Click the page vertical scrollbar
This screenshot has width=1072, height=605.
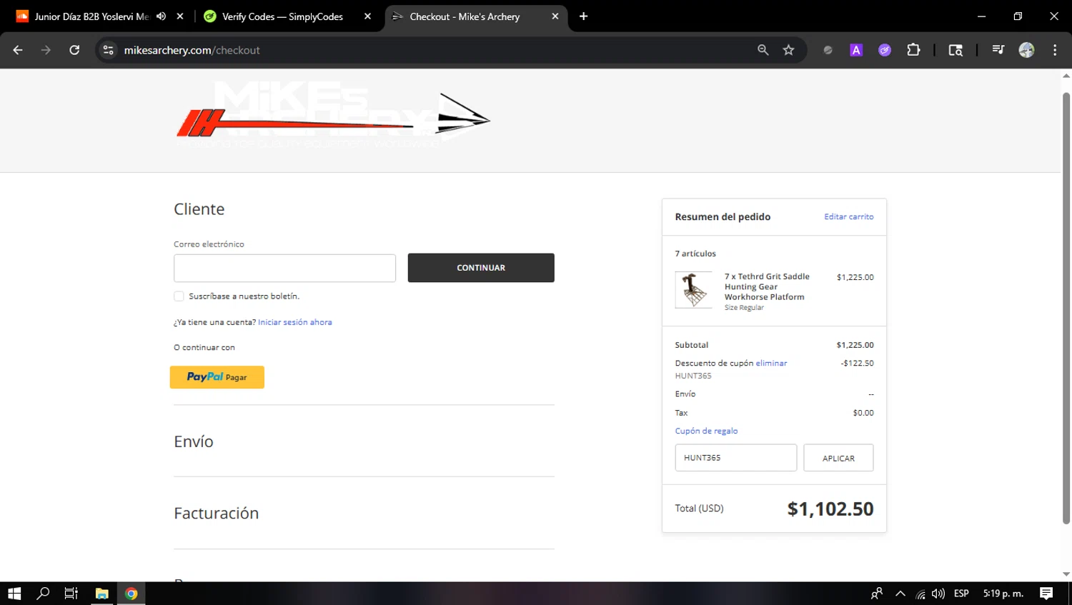pos(1066,307)
